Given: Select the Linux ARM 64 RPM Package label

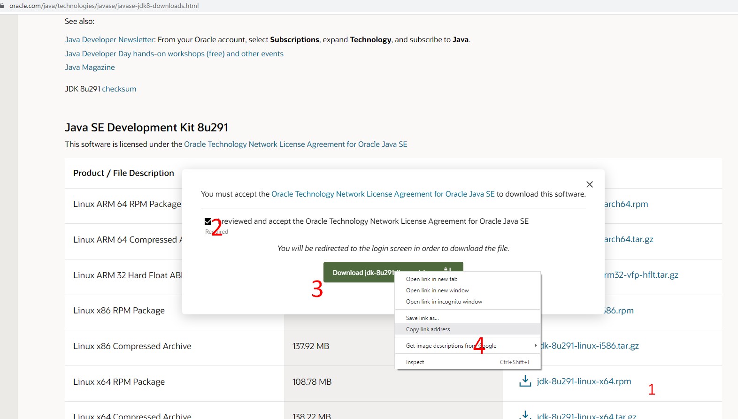Looking at the screenshot, I should point(127,204).
